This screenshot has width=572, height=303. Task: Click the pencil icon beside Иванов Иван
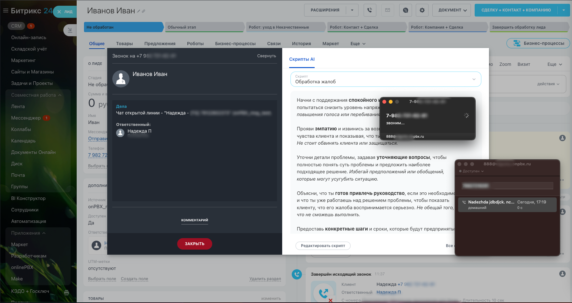click(x=139, y=11)
